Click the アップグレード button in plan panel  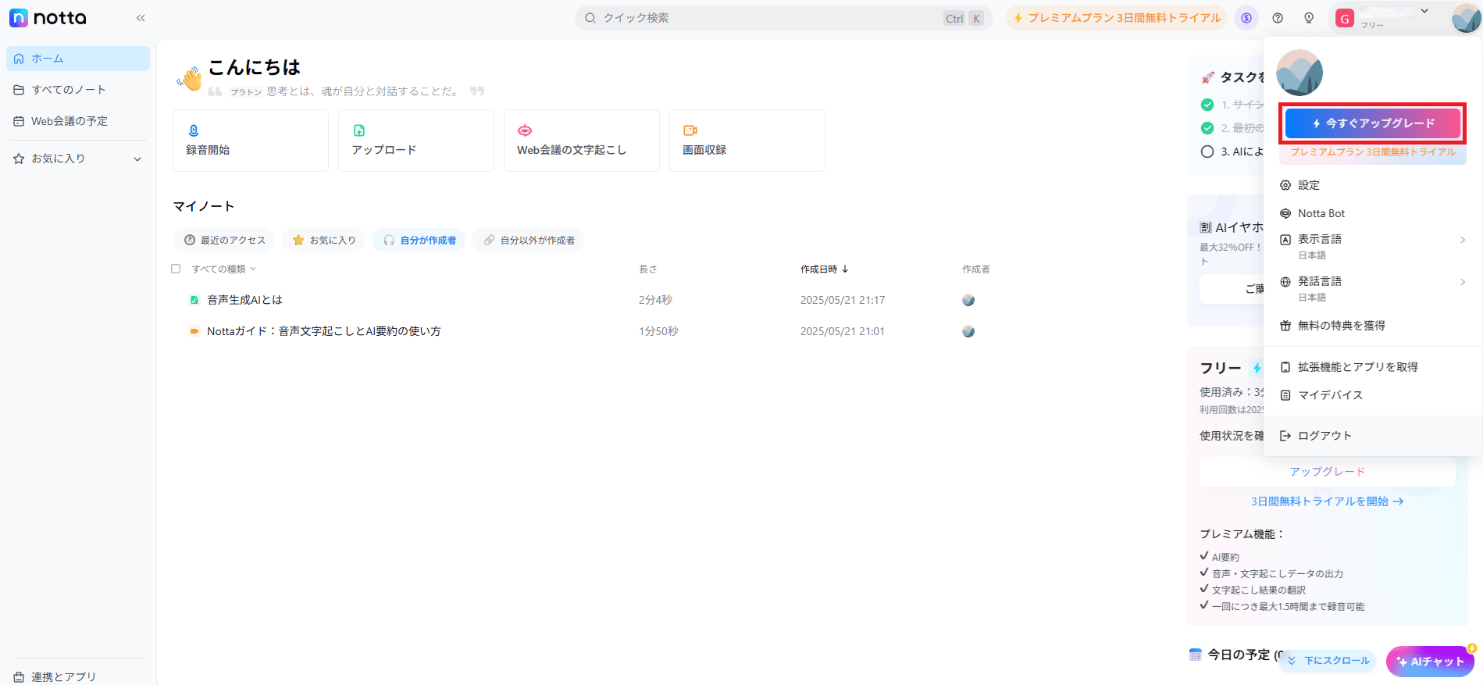coord(1327,472)
